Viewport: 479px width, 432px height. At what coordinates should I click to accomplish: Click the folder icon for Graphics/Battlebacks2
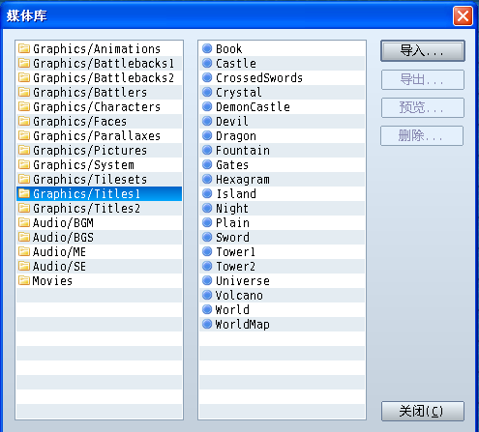pyautogui.click(x=24, y=77)
